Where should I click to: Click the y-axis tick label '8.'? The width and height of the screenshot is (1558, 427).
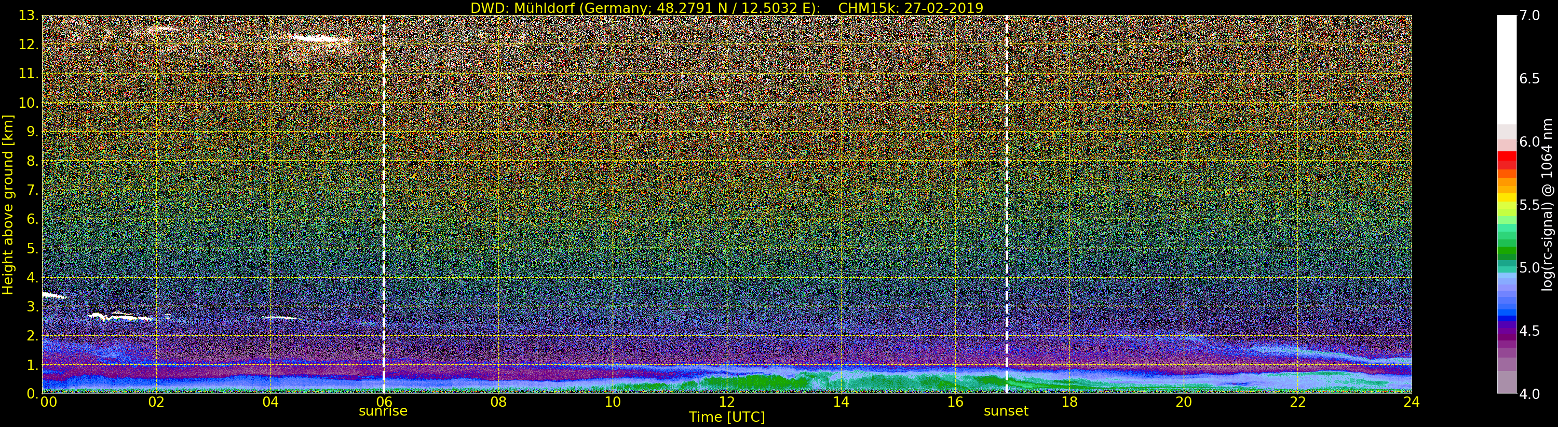32,161
